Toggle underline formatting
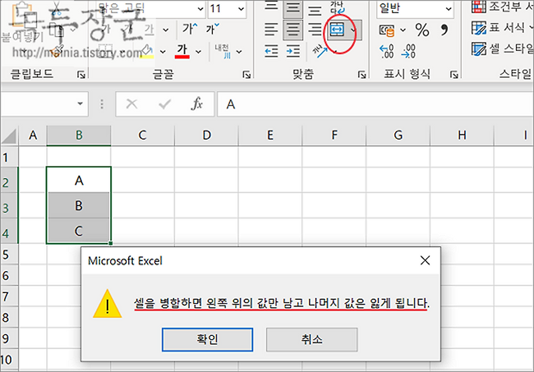Viewport: 534px width, 372px height. click(149, 30)
